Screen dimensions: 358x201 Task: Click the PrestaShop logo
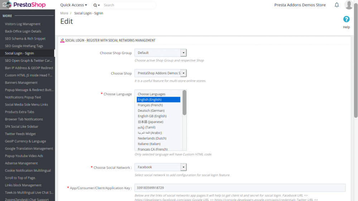(x=24, y=5)
